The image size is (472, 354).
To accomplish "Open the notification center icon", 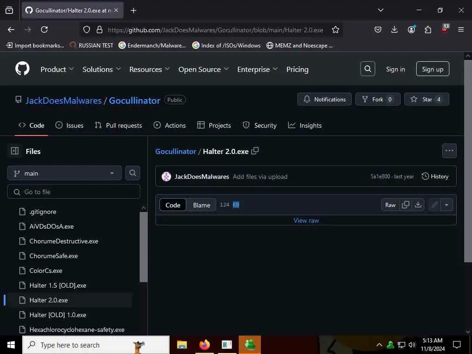I will [457, 344].
